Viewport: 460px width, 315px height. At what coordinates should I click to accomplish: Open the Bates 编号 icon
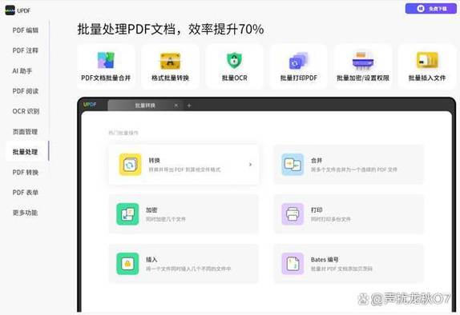pos(293,264)
